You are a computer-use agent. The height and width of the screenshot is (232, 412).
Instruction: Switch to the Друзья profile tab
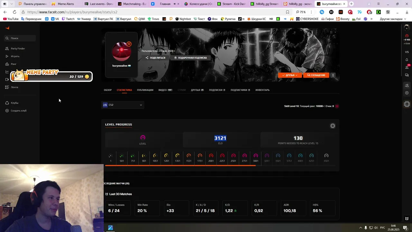coord(197,90)
